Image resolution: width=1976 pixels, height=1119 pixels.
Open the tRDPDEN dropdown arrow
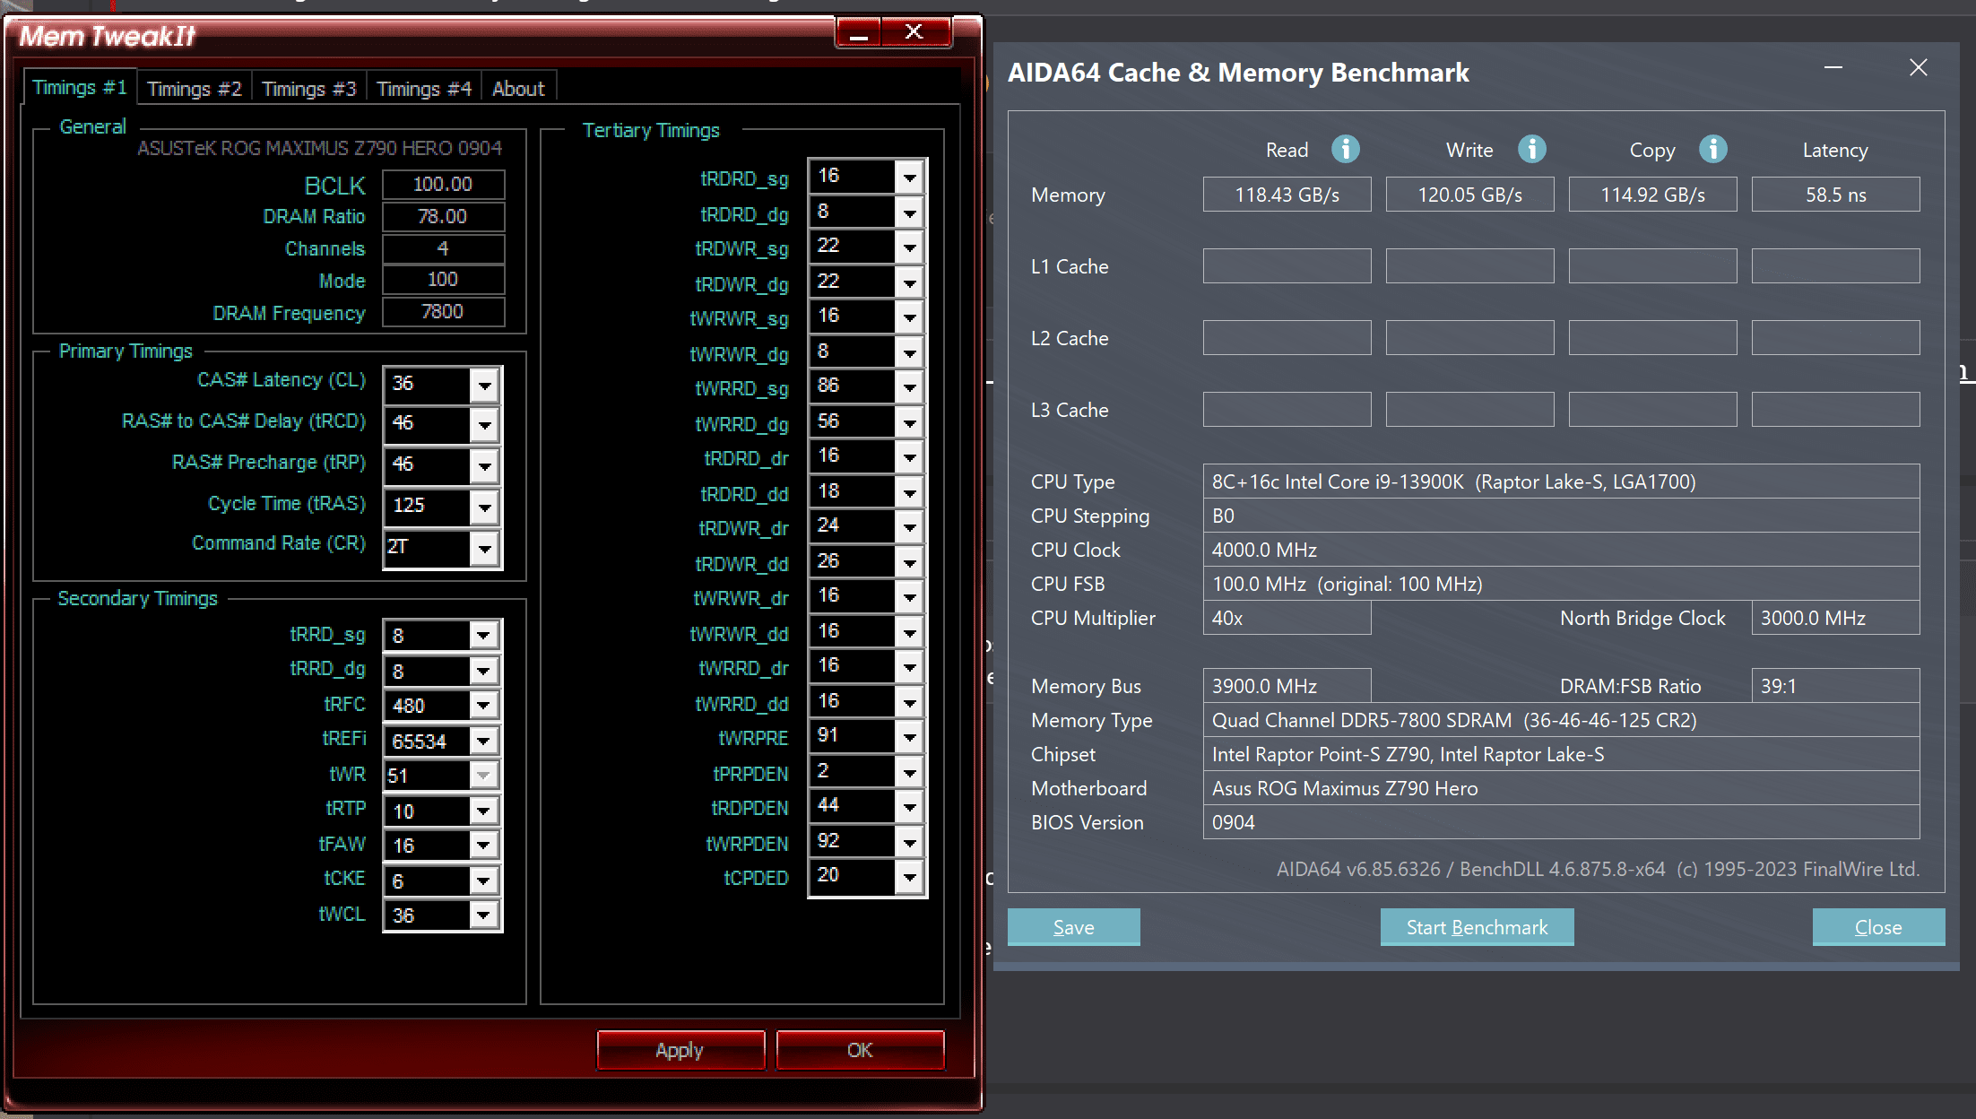pos(910,807)
